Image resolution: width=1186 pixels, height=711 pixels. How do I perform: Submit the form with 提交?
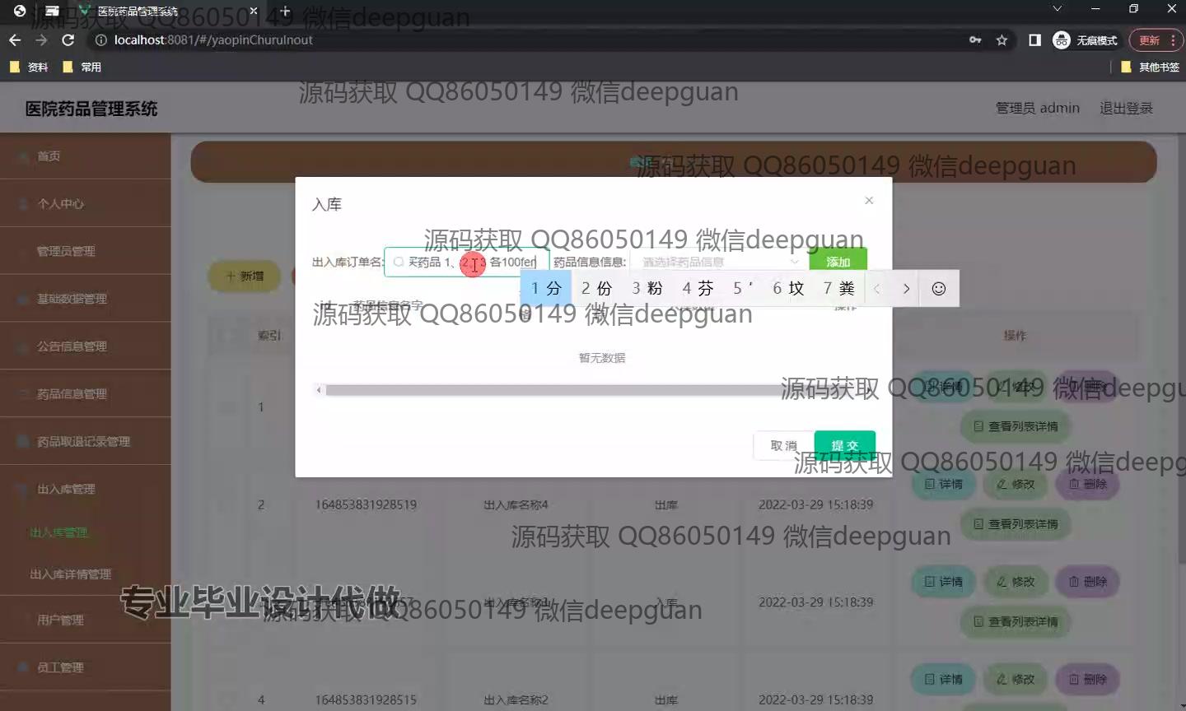click(x=844, y=445)
